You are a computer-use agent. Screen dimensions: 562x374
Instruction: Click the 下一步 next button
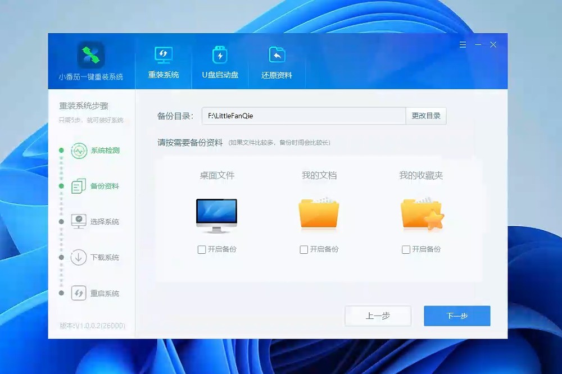coord(457,316)
